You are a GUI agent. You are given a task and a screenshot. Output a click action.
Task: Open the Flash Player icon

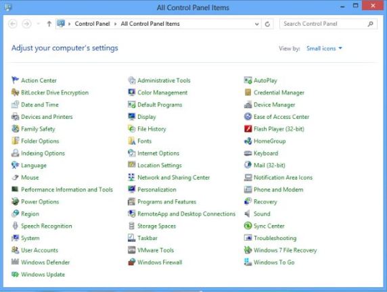pos(248,128)
